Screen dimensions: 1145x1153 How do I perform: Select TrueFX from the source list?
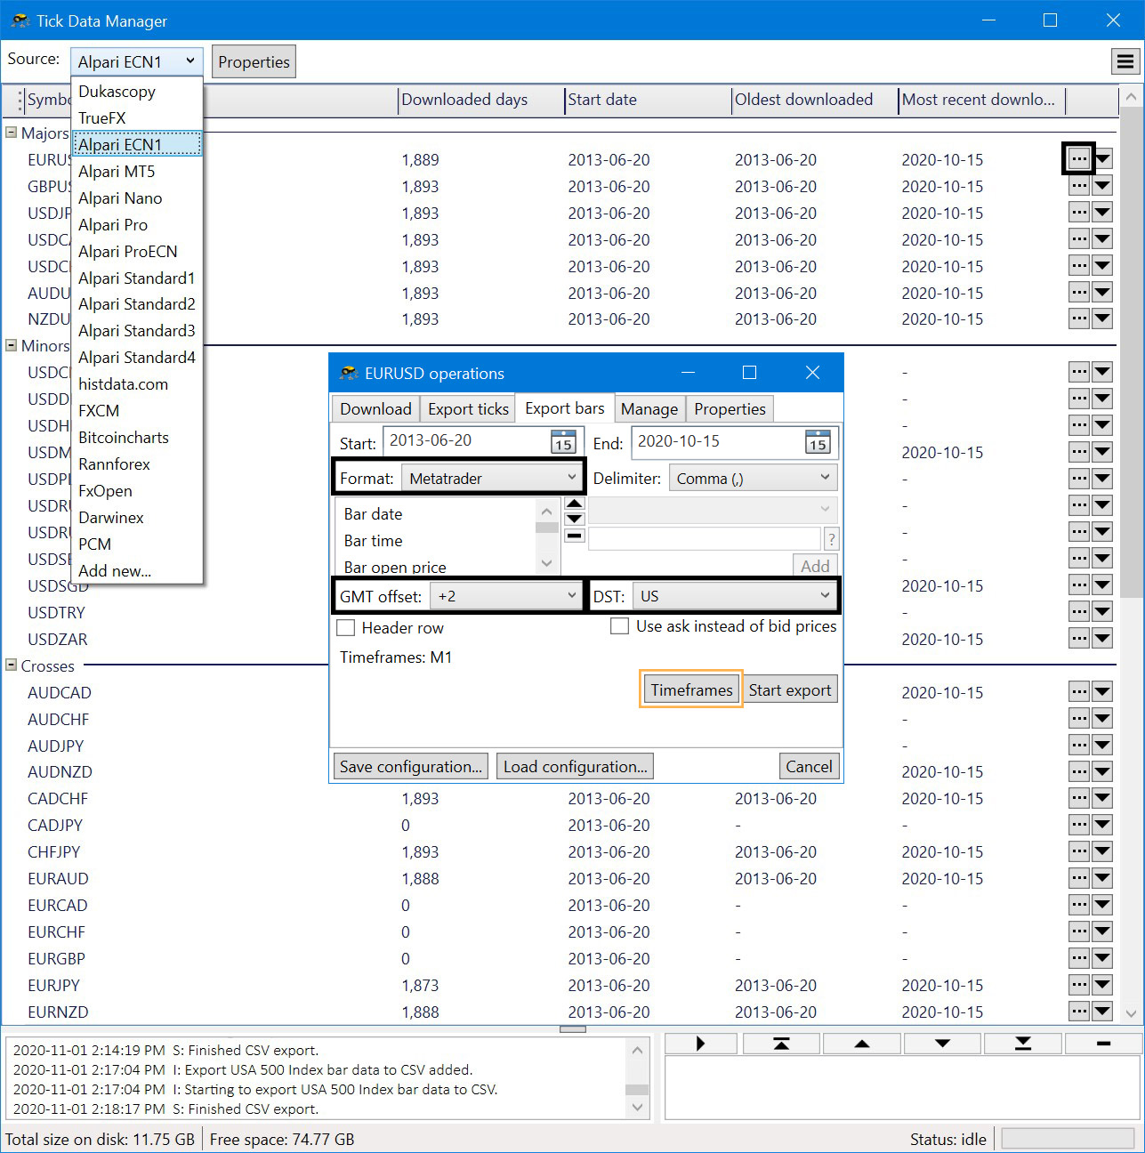pyautogui.click(x=138, y=118)
